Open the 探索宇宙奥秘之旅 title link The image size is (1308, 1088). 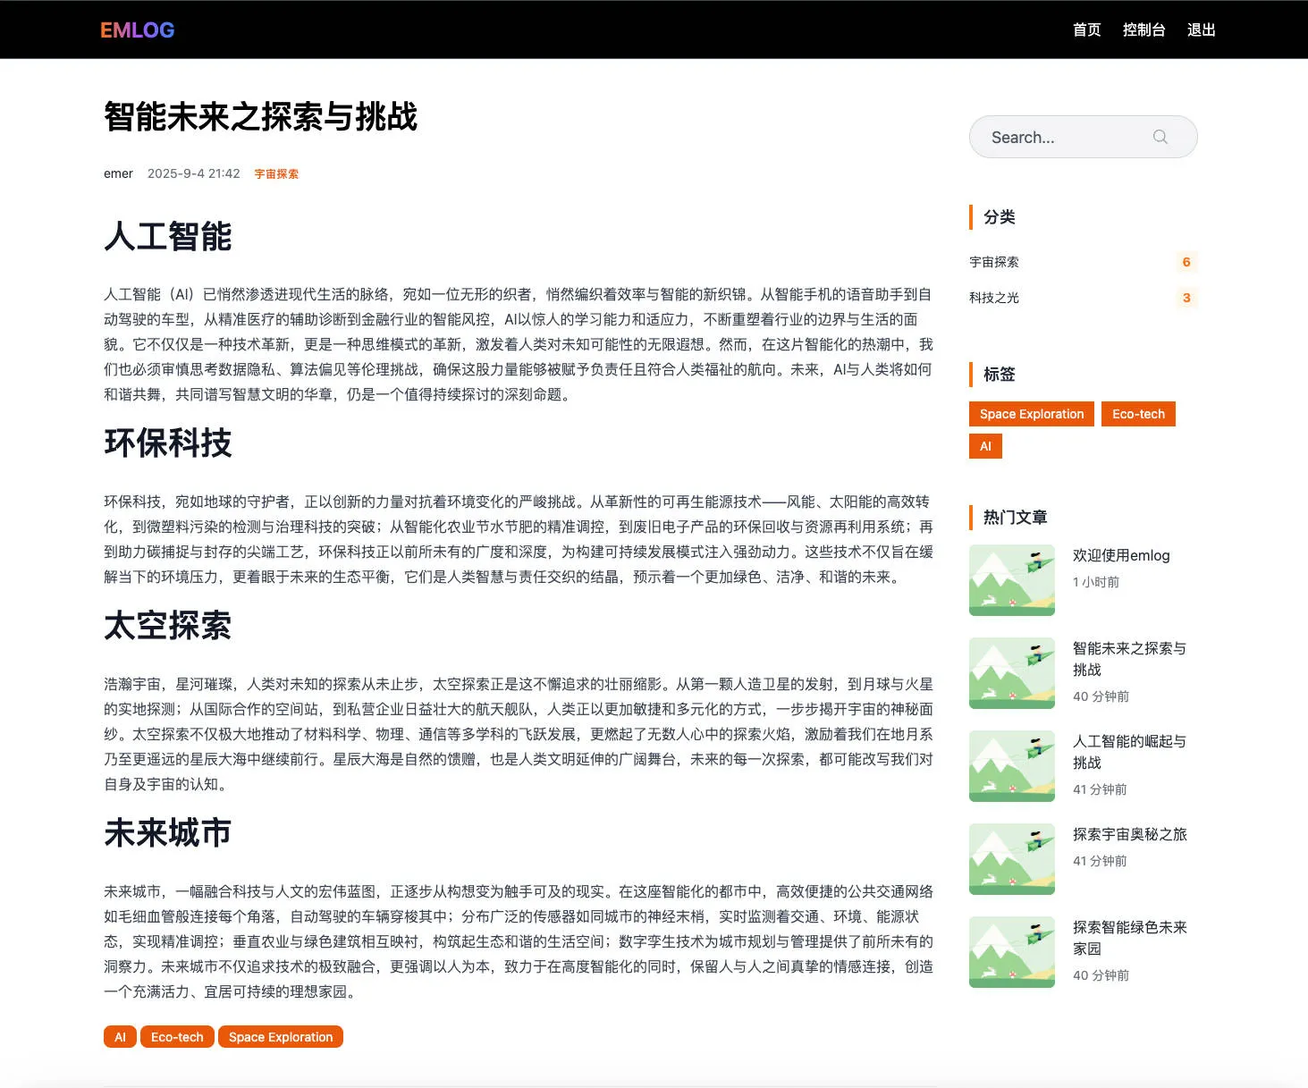coord(1130,834)
